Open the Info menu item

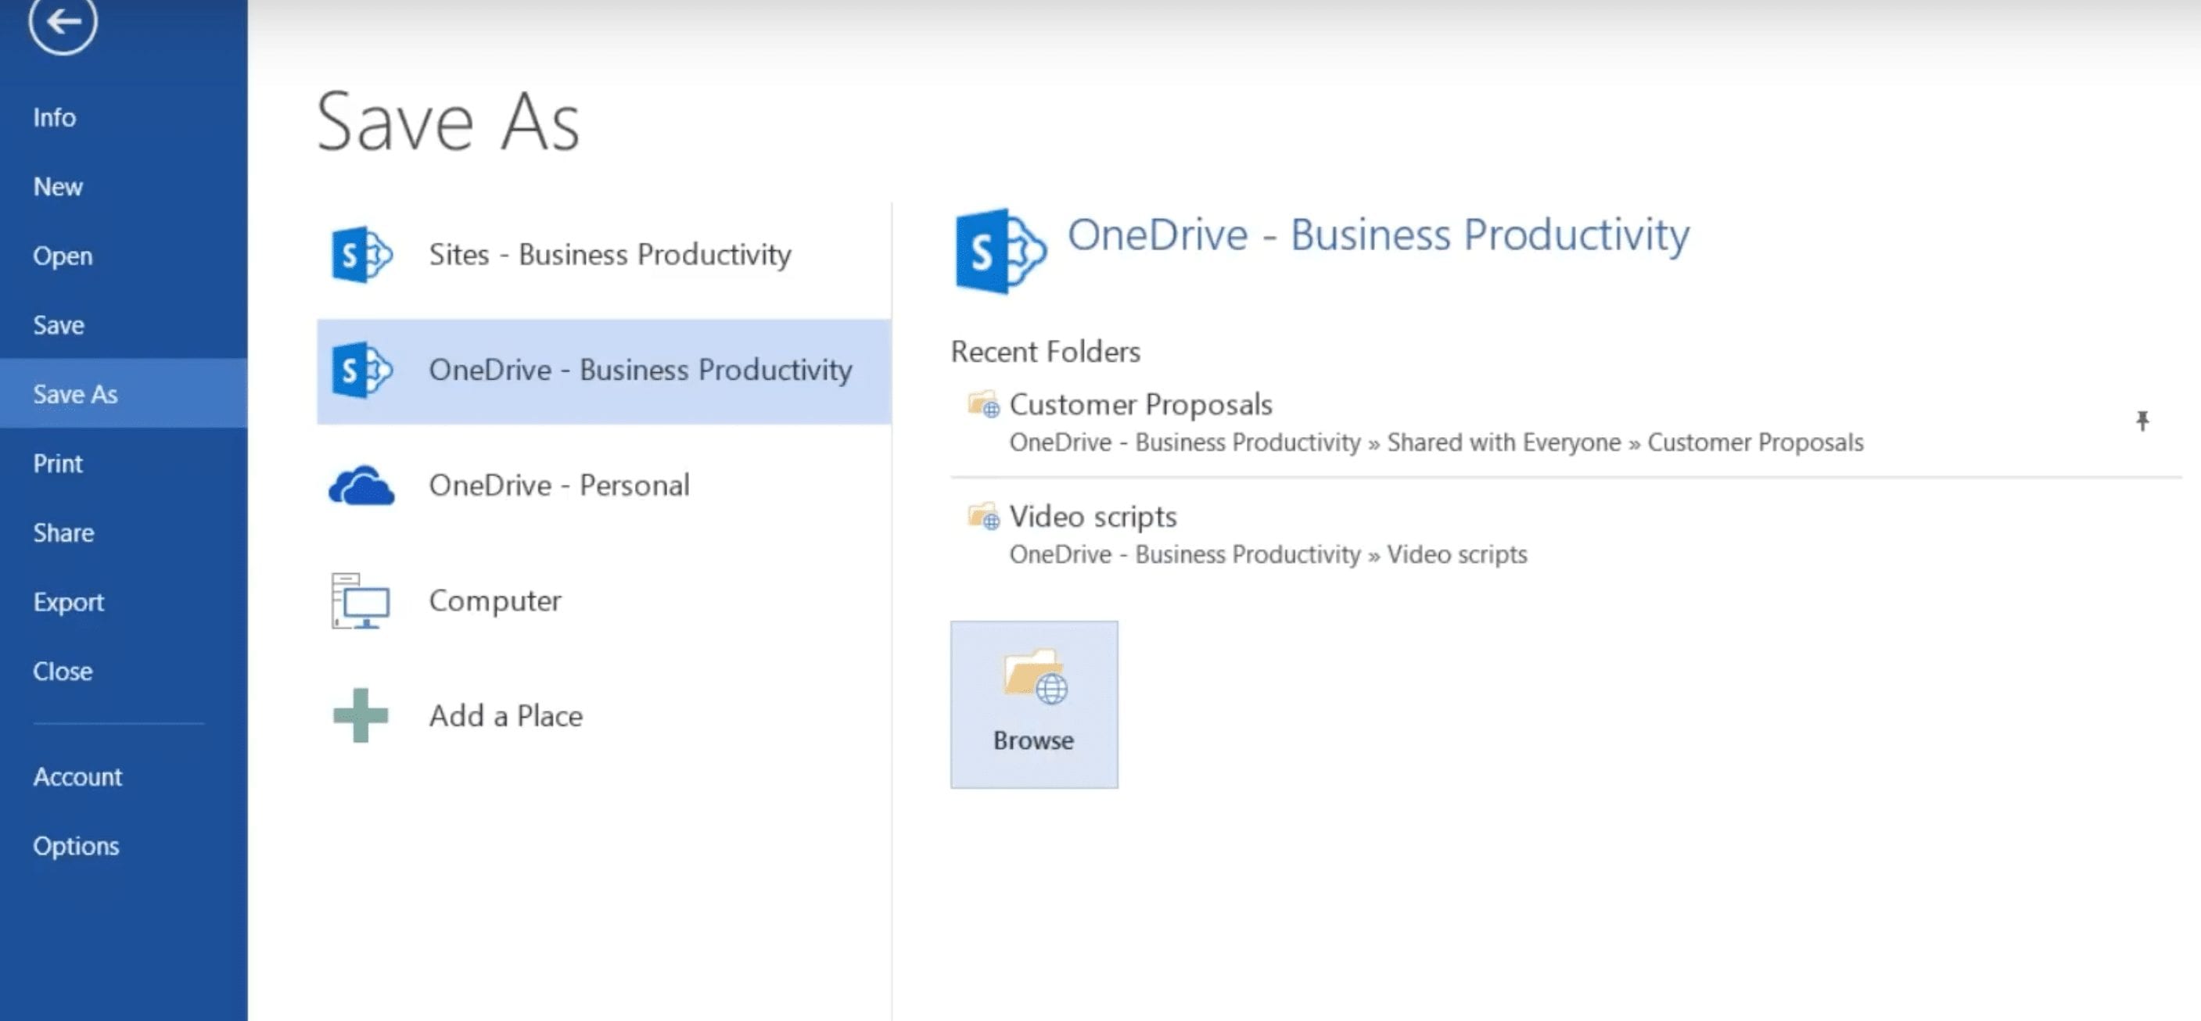(x=55, y=117)
